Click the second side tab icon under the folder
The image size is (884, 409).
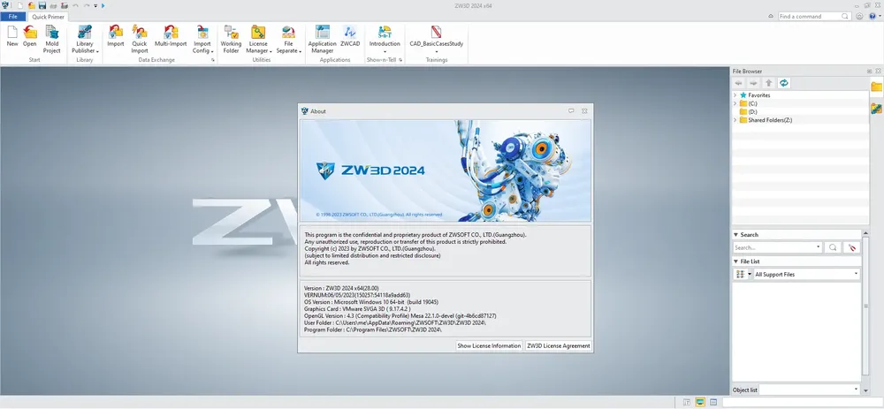click(877, 108)
